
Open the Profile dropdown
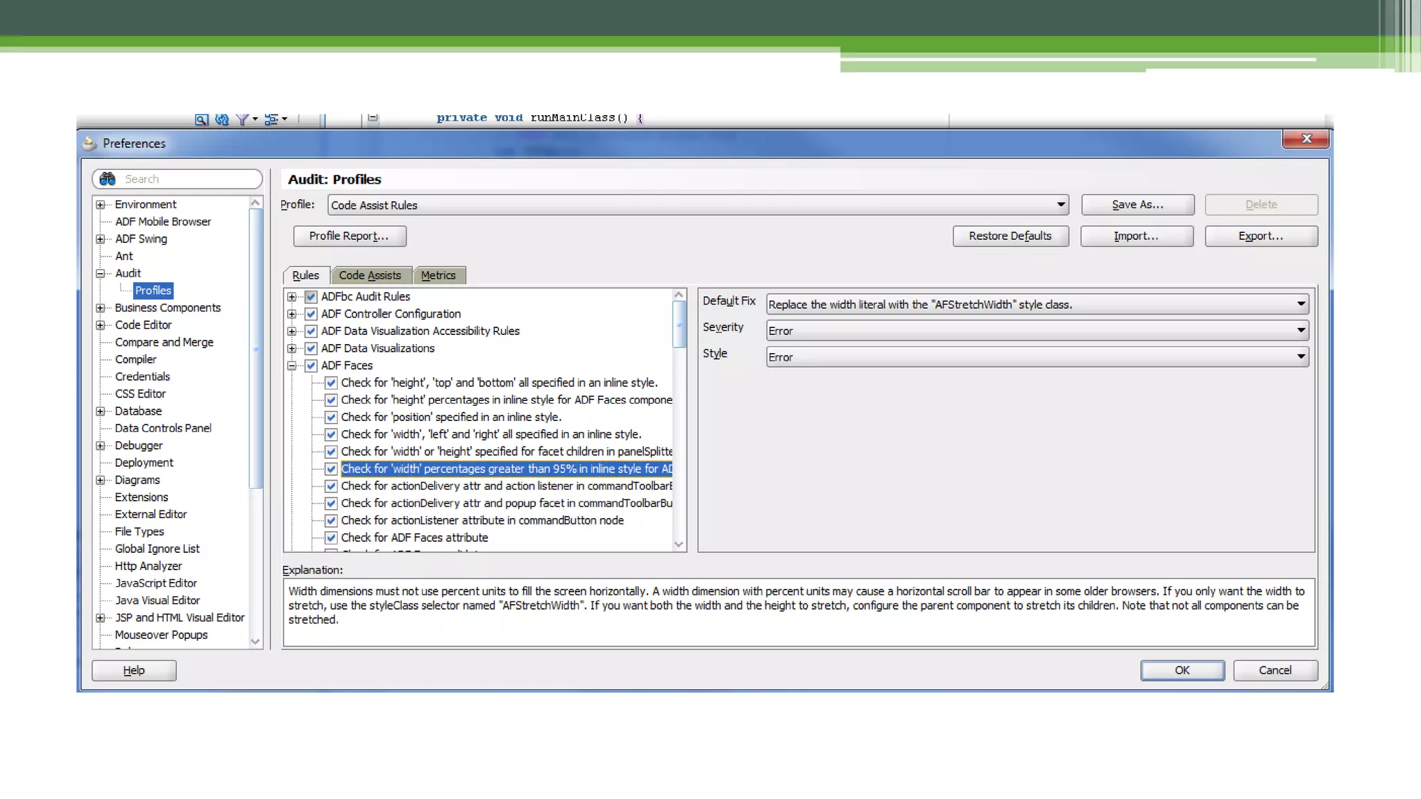pos(1060,205)
